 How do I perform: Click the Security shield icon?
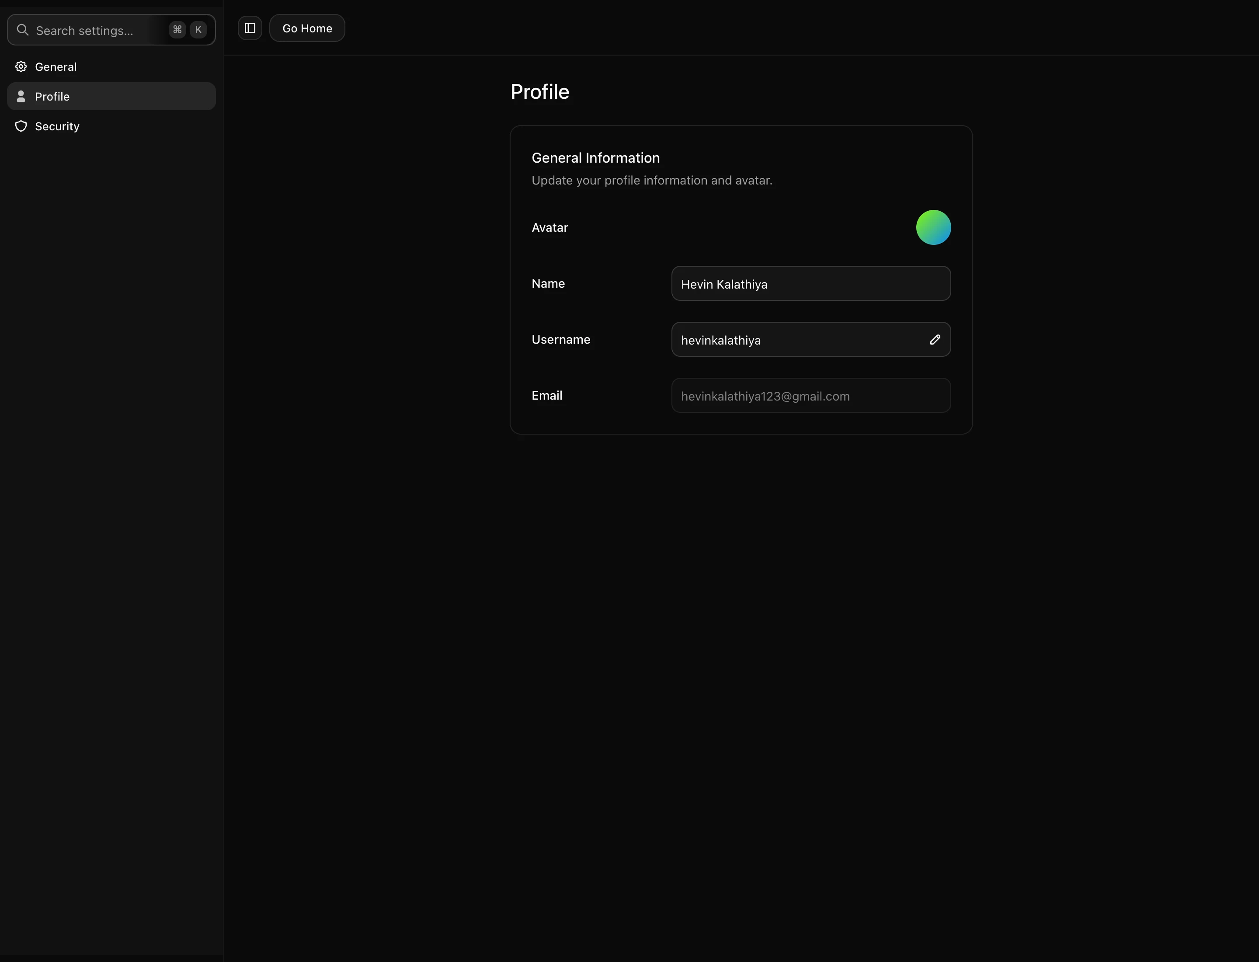(21, 126)
